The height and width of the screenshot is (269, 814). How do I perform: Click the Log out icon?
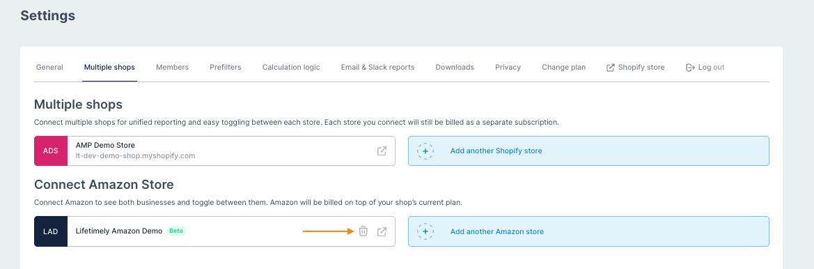tap(690, 68)
